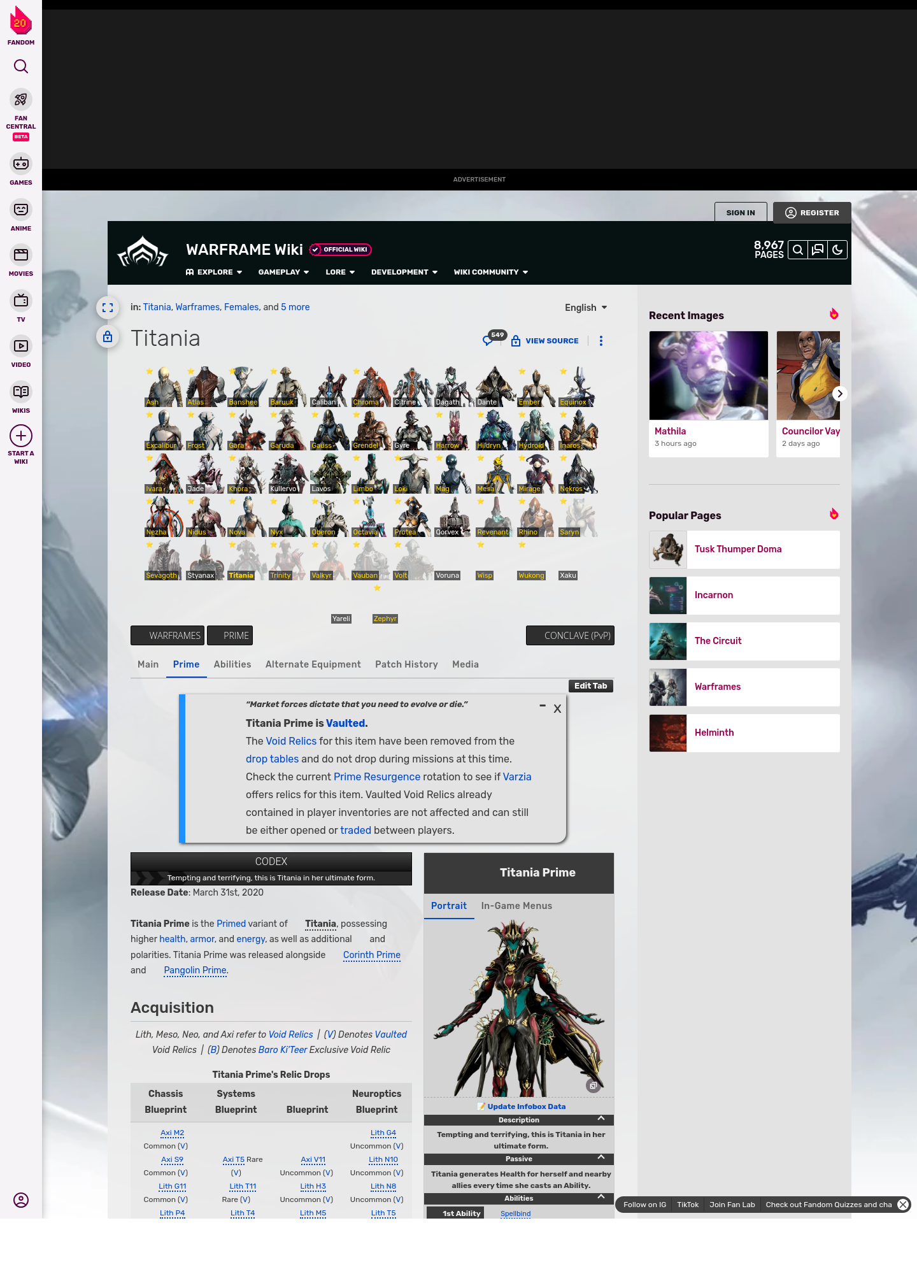Viewport: 917px width, 1274px height.
Task: Open the Update Infobox Data link
Action: [526, 1106]
